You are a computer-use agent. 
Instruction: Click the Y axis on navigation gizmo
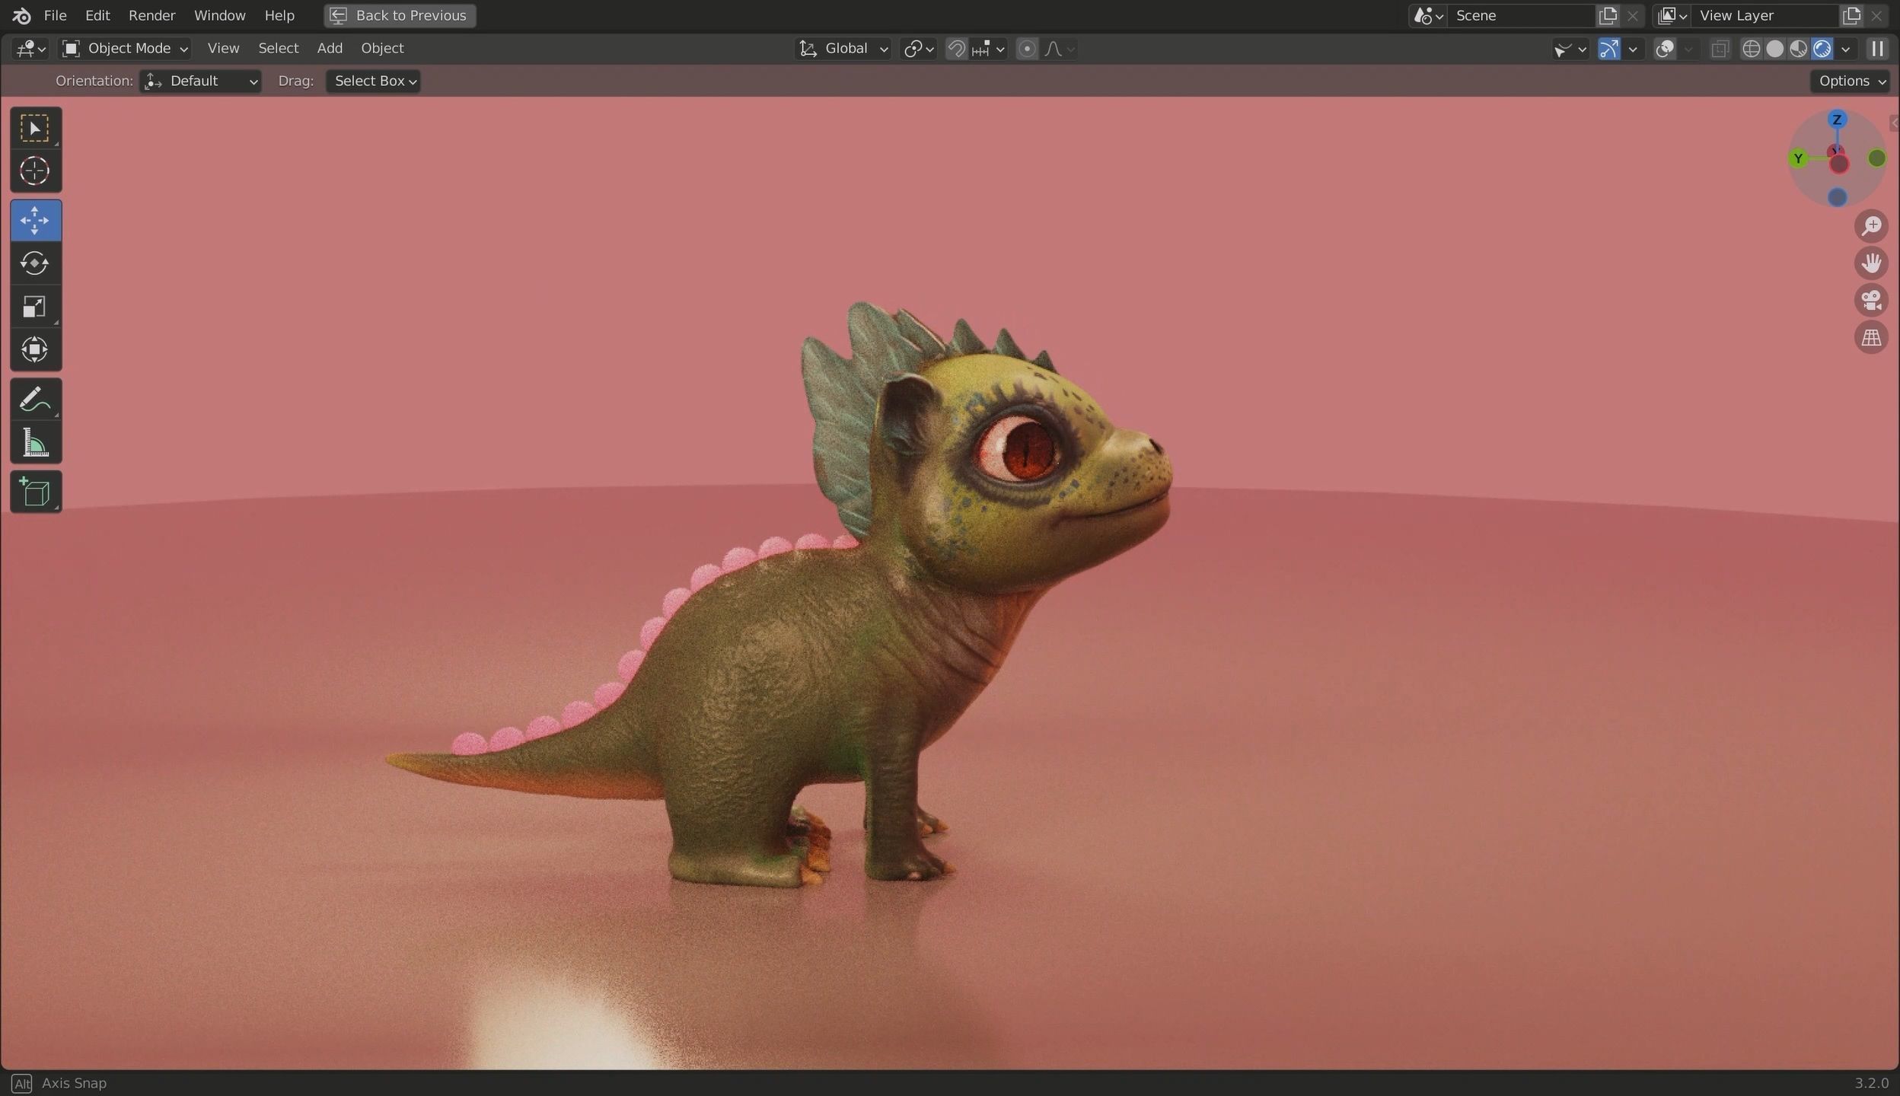(x=1798, y=158)
